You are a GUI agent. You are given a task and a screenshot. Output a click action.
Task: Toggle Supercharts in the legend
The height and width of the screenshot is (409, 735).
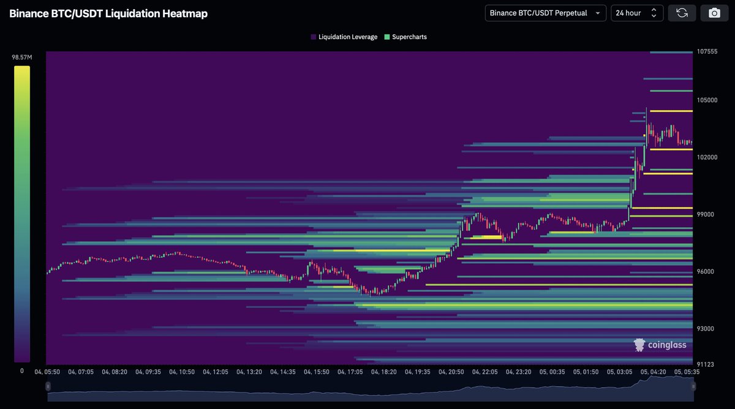click(410, 37)
